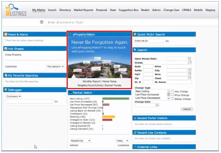The image size is (221, 153).
Task: Open the This Session dropdown
Action: (55, 66)
